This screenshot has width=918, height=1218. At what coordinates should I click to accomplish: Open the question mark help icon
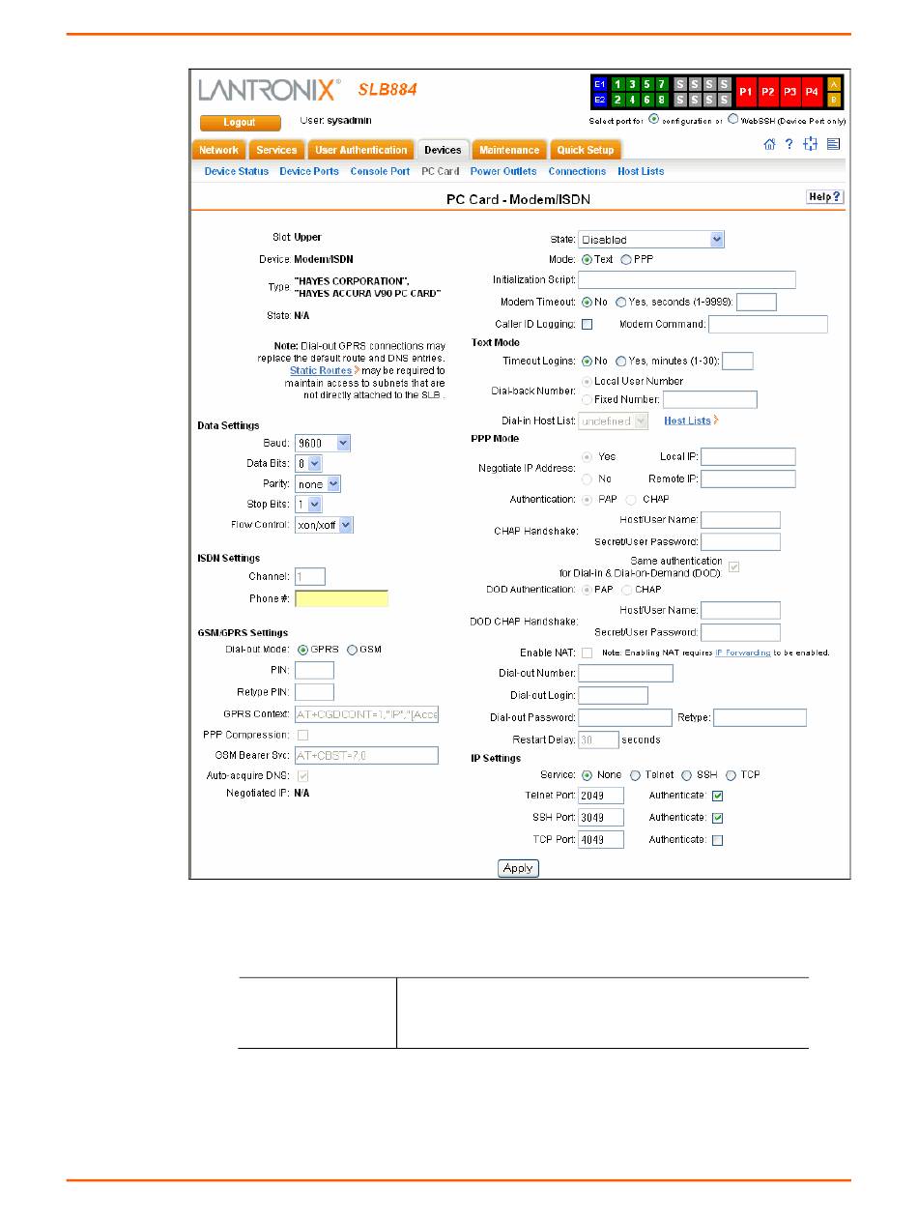(x=789, y=144)
